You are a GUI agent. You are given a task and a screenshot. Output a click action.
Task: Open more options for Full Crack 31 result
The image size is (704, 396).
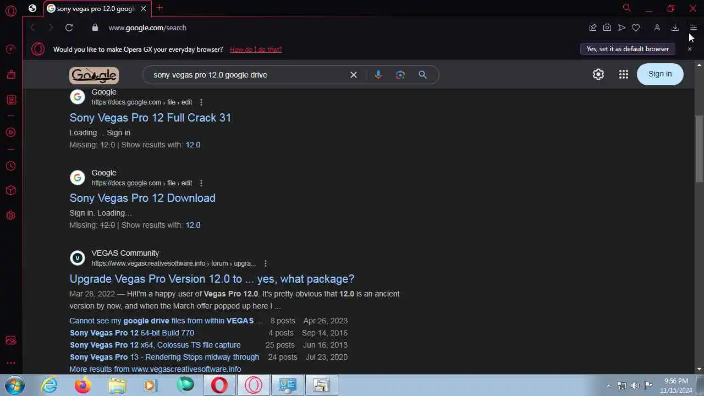pos(201,102)
